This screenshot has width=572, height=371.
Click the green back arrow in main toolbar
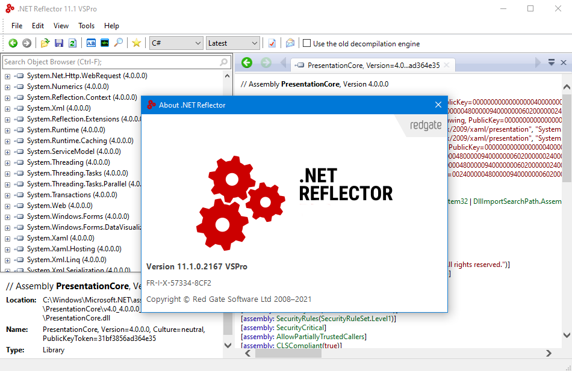point(13,43)
